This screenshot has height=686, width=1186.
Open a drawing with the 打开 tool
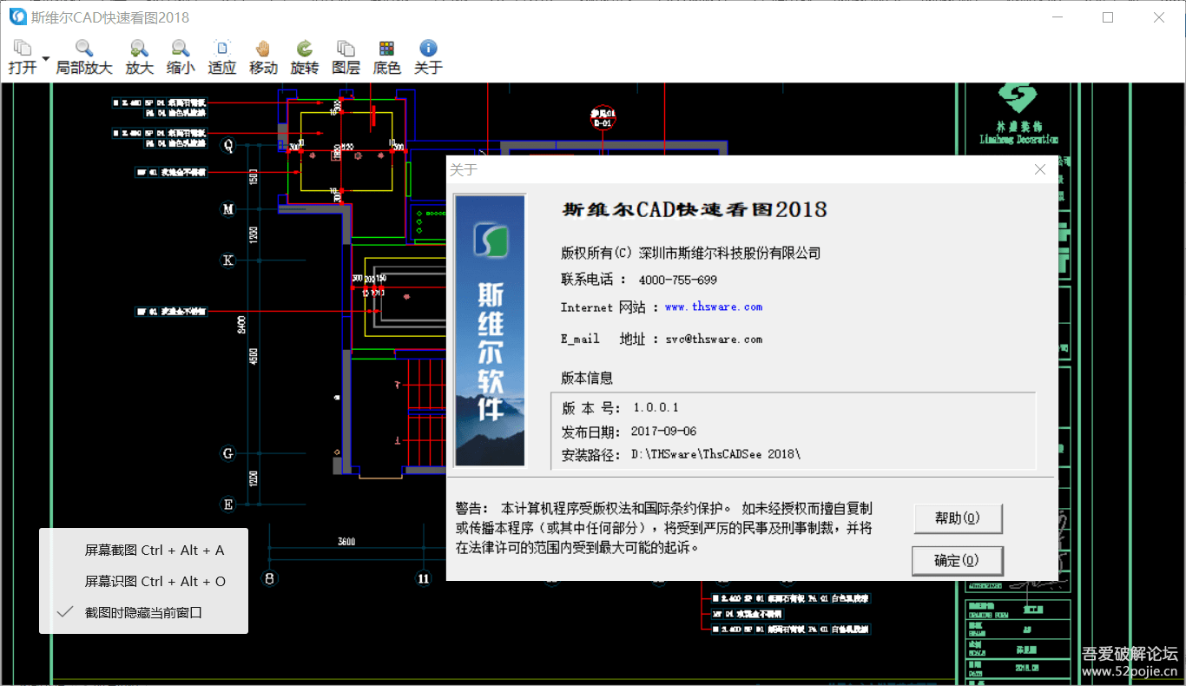tap(23, 57)
